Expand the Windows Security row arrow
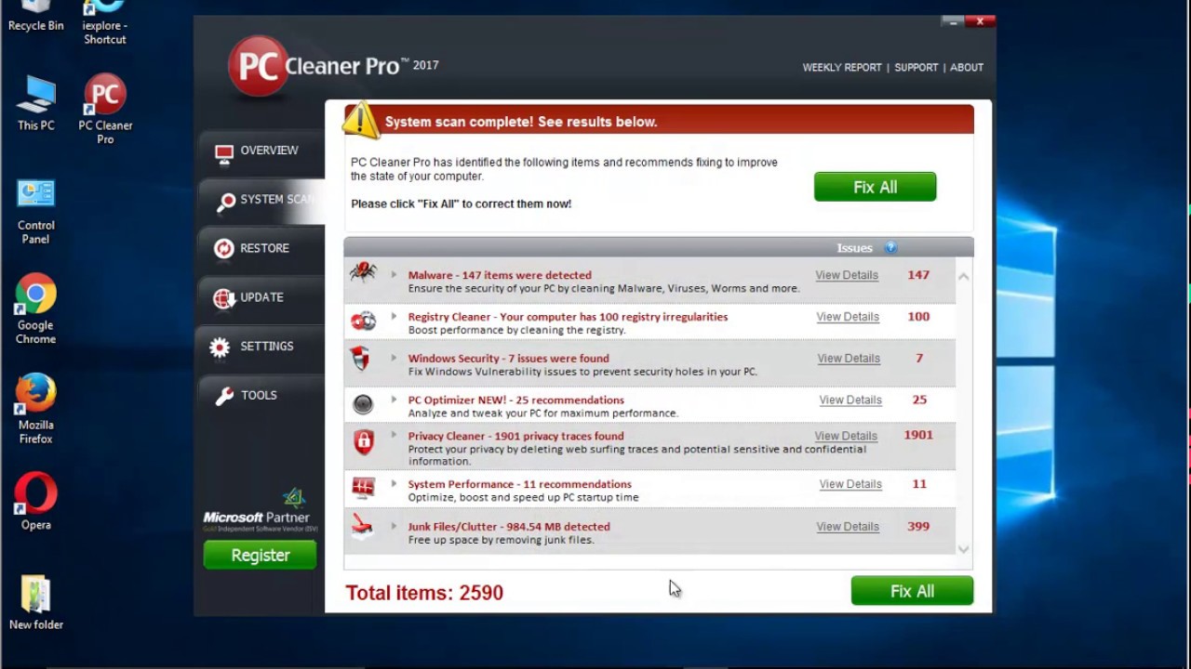Viewport: 1191px width, 669px height. click(394, 358)
